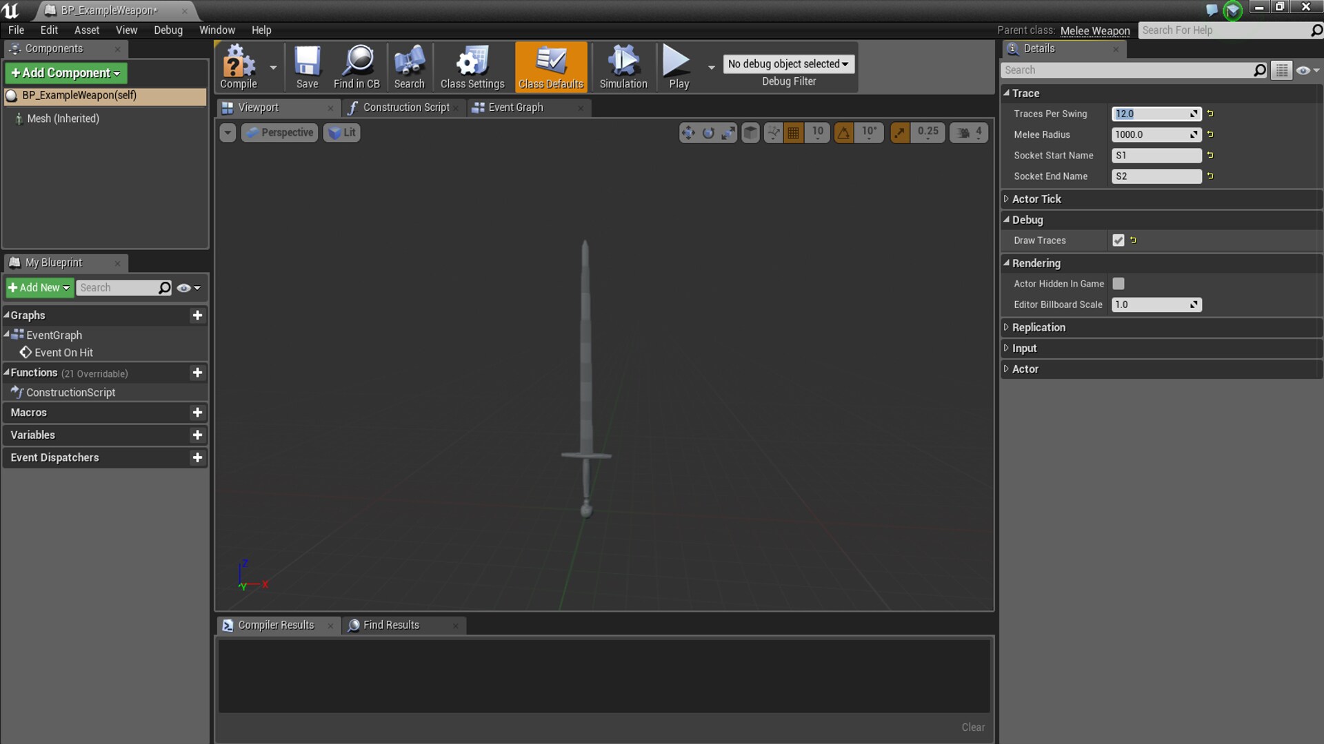The width and height of the screenshot is (1324, 744).
Task: Add a new macro with plus icon
Action: point(197,412)
